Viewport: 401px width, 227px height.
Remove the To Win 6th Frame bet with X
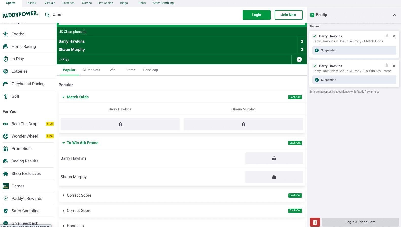(394, 66)
